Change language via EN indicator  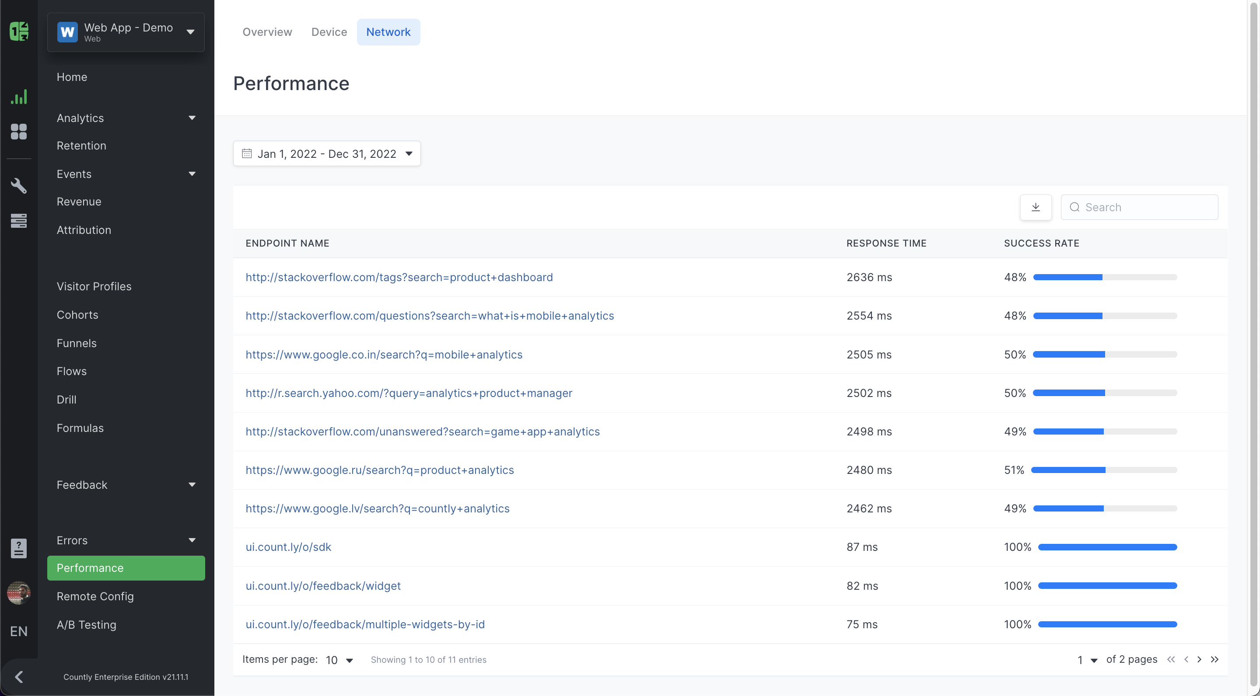click(x=18, y=631)
